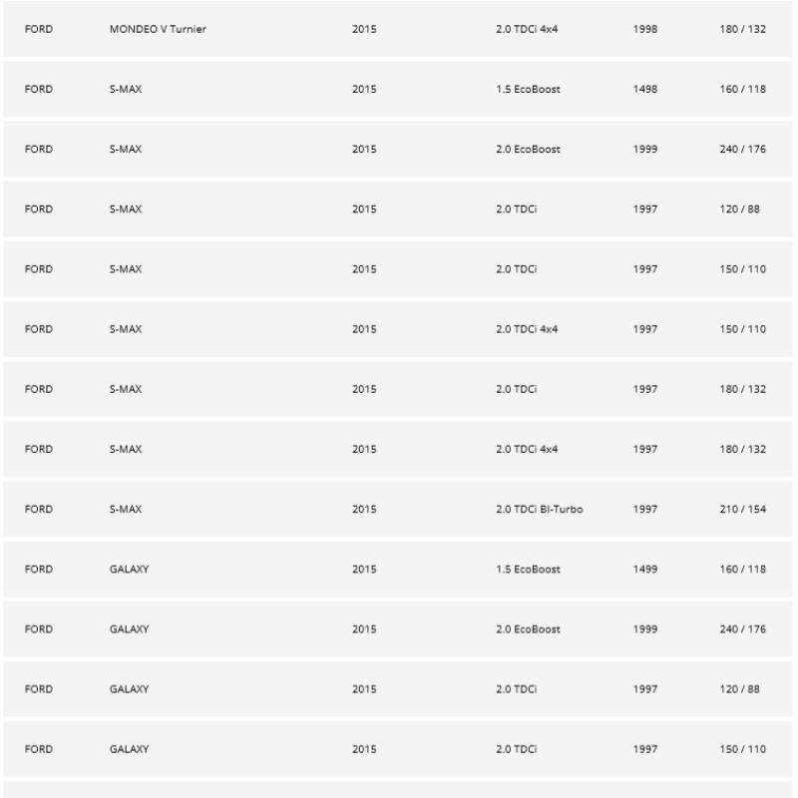Select the GALAXY model name in the 1499 row

coord(129,570)
